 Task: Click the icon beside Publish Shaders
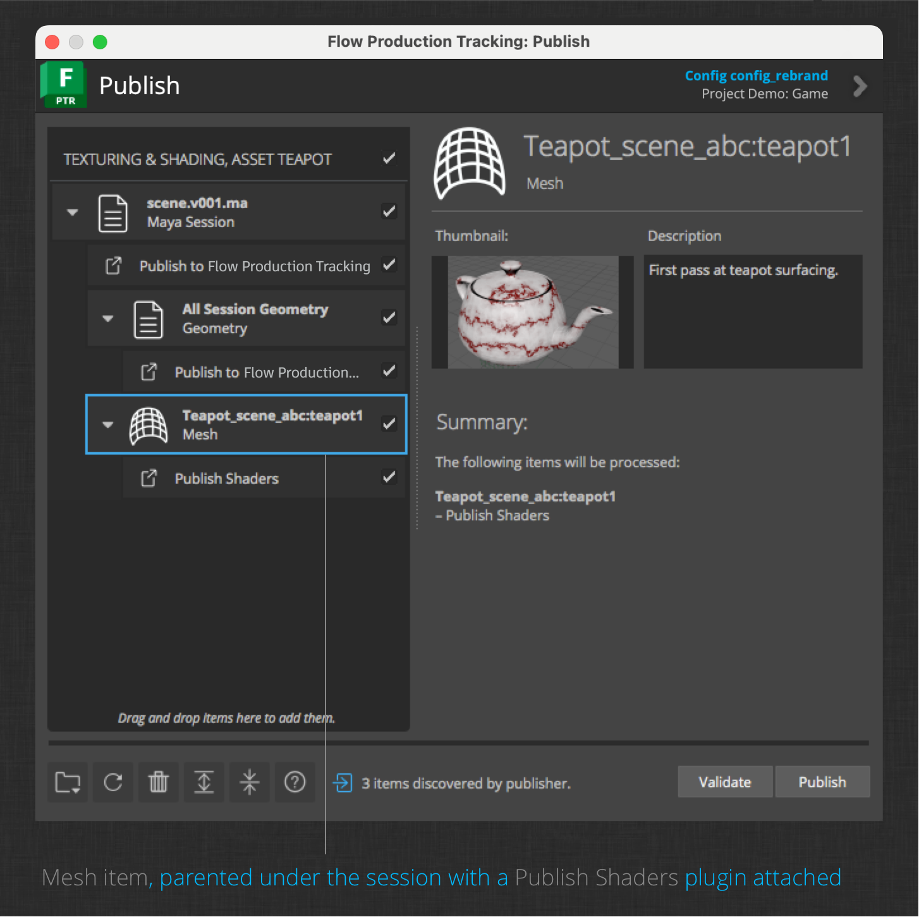149,478
